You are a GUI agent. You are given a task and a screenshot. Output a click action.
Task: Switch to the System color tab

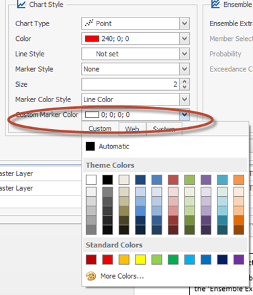(164, 129)
